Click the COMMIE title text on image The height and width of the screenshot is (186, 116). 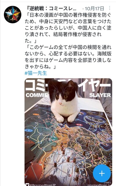tap(37, 95)
